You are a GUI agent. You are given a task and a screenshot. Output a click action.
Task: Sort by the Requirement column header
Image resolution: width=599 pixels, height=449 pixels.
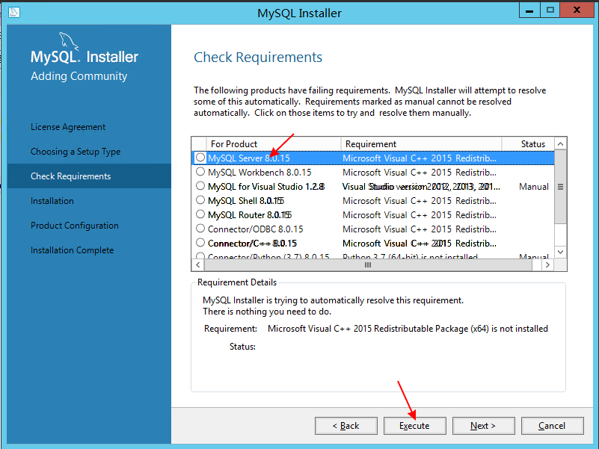pyautogui.click(x=421, y=144)
